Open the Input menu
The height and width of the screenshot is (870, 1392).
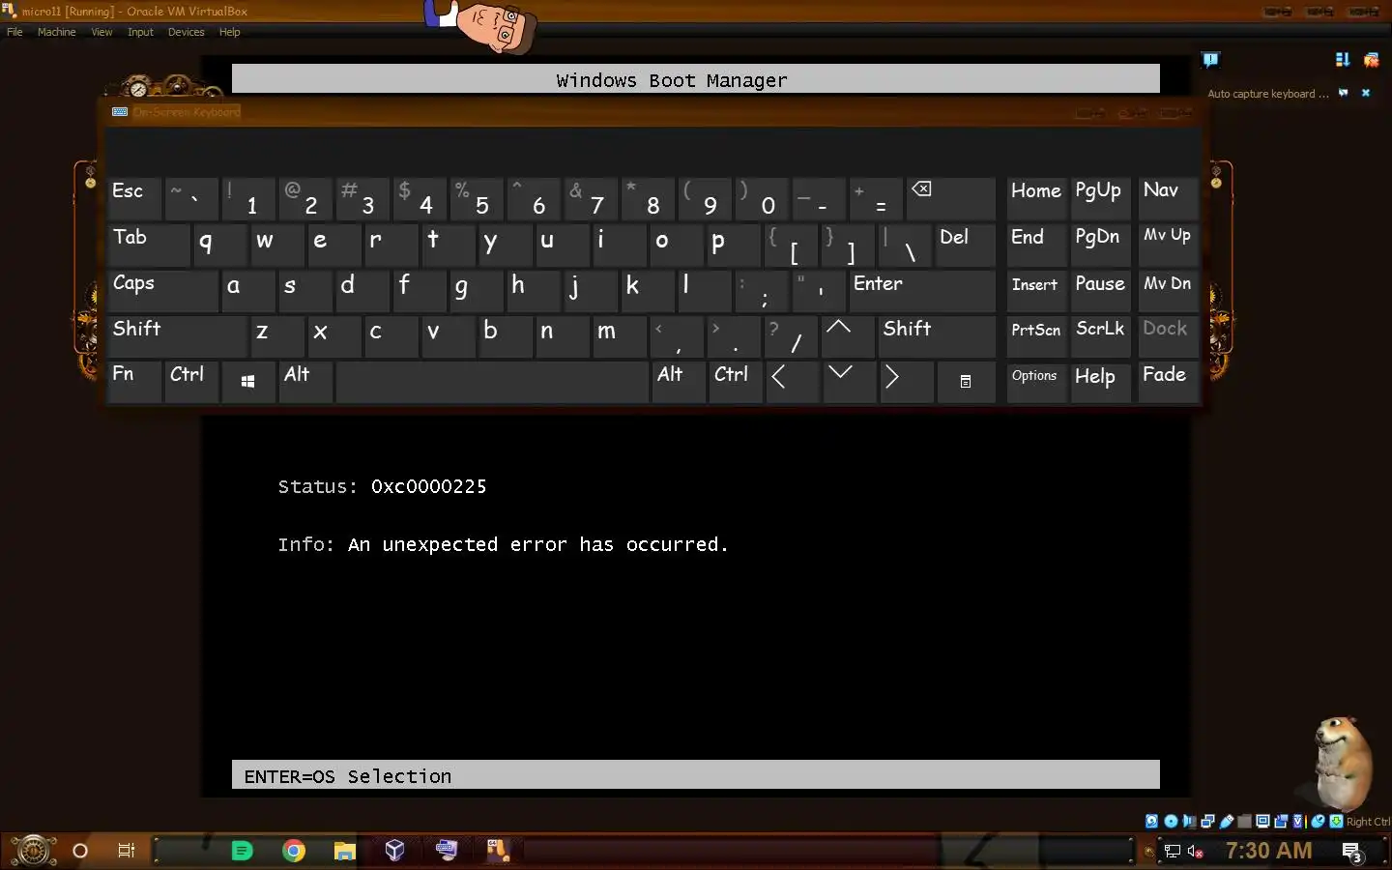pos(140,32)
